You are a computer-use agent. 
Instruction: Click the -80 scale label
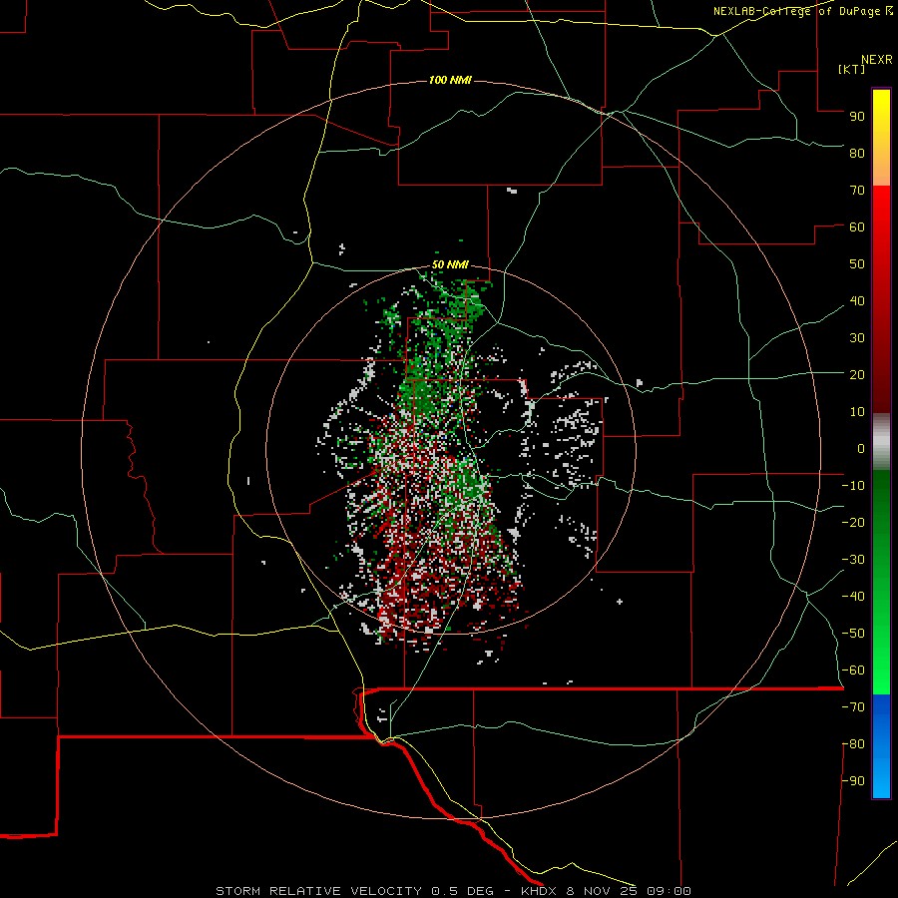click(x=853, y=744)
